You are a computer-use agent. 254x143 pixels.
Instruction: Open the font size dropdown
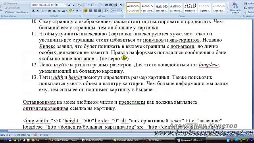(65, 5)
